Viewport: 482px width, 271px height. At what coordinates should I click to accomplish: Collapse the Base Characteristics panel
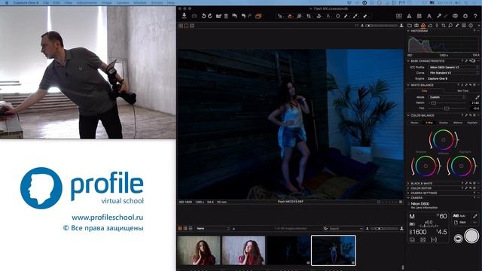408,61
